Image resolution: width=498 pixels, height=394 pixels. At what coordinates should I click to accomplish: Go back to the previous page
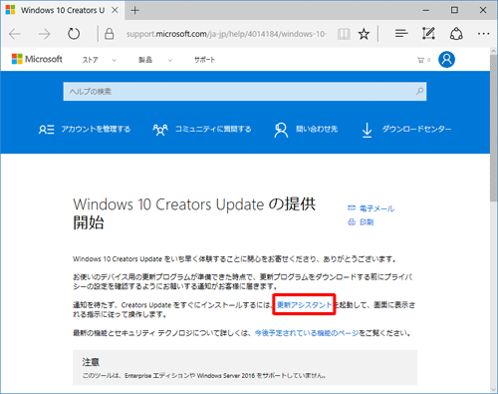(15, 34)
